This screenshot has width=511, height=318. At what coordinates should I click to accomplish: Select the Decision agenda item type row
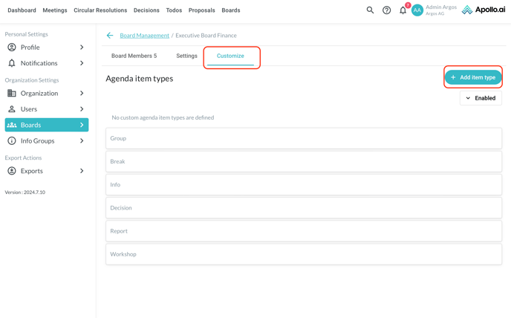[x=304, y=208]
